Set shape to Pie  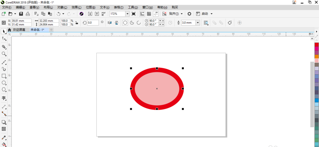[x=132, y=23]
